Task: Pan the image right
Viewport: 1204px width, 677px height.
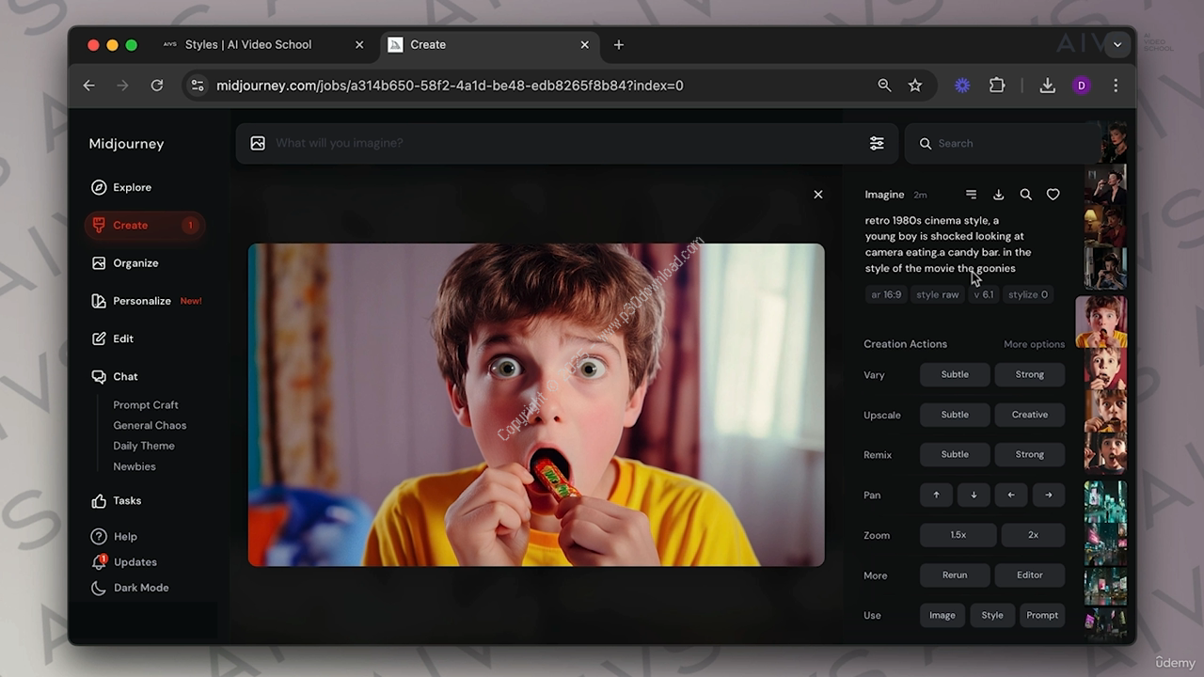Action: (x=1049, y=495)
